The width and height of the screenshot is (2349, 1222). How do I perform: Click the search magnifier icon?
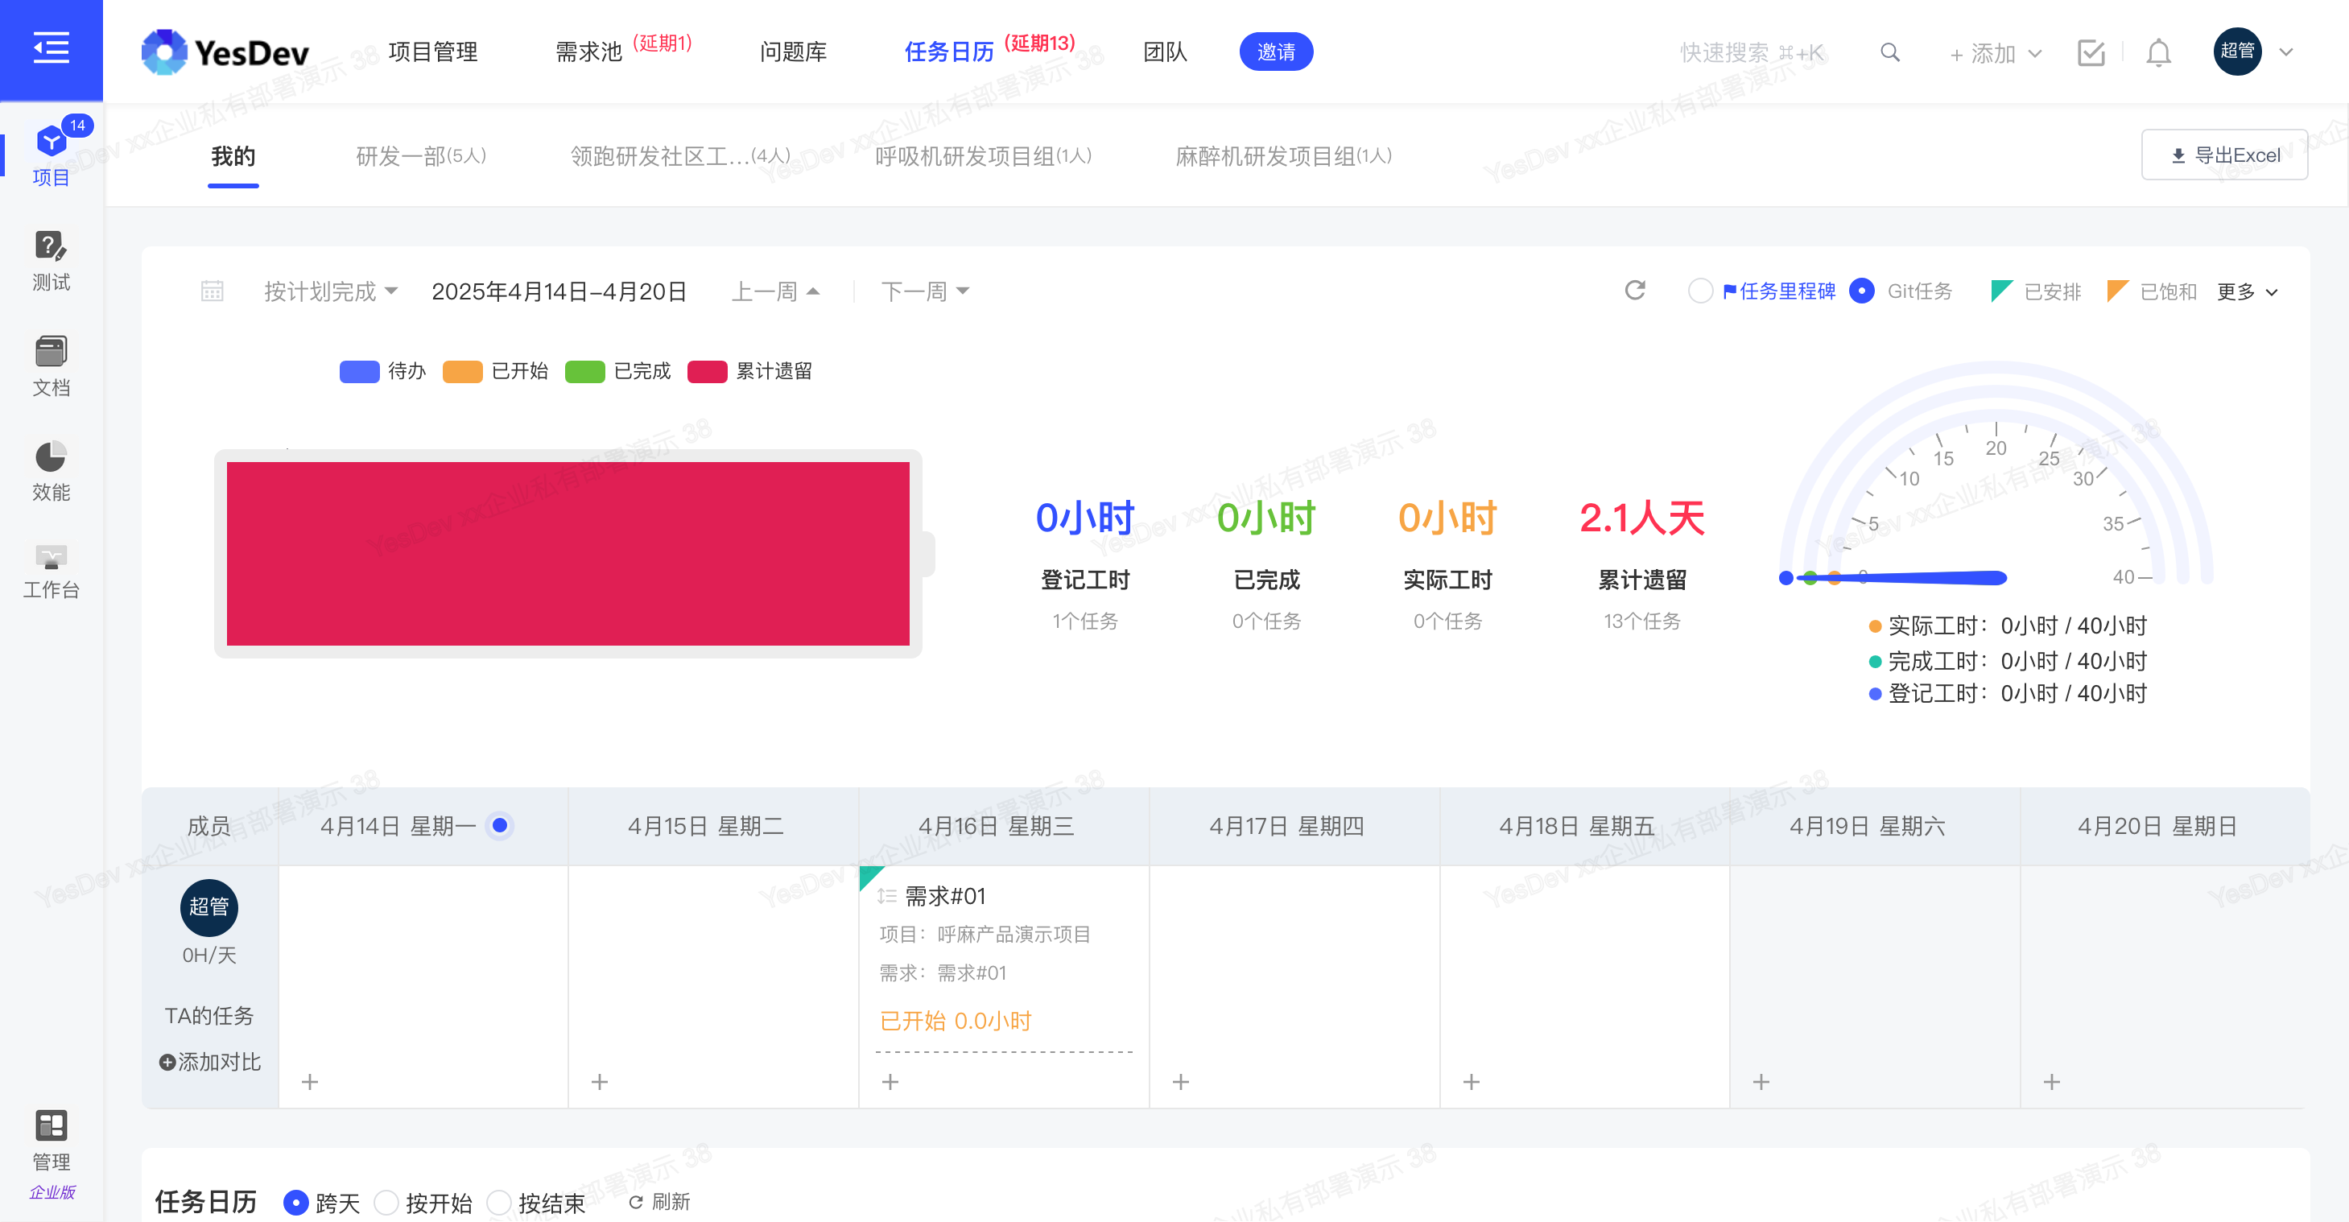(1889, 53)
